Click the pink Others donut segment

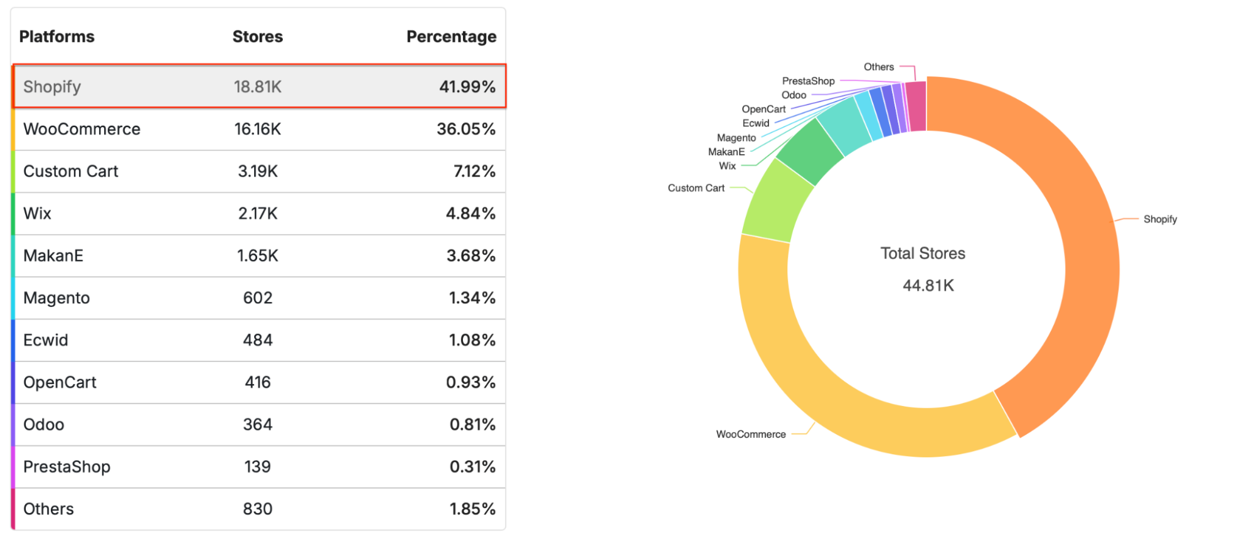tap(917, 106)
